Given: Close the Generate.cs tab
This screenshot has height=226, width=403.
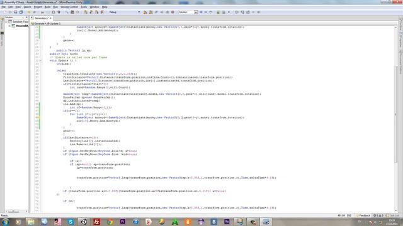Looking at the screenshot, I should point(50,18).
